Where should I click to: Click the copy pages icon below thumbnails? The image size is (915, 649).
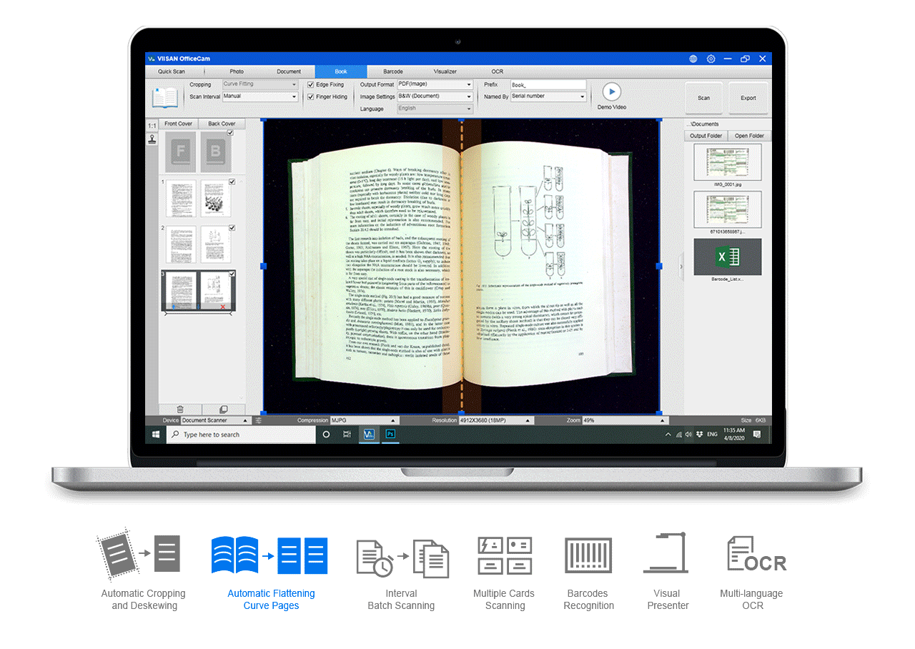click(223, 409)
